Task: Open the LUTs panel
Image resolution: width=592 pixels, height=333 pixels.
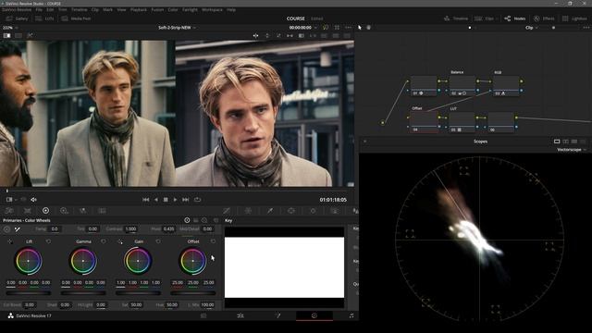Action: (x=45, y=18)
